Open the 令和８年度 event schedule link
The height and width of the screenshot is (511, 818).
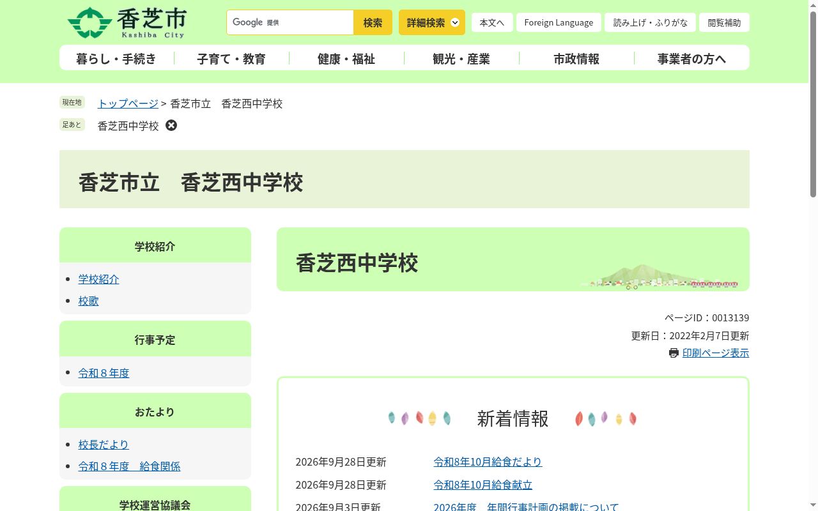tap(104, 373)
